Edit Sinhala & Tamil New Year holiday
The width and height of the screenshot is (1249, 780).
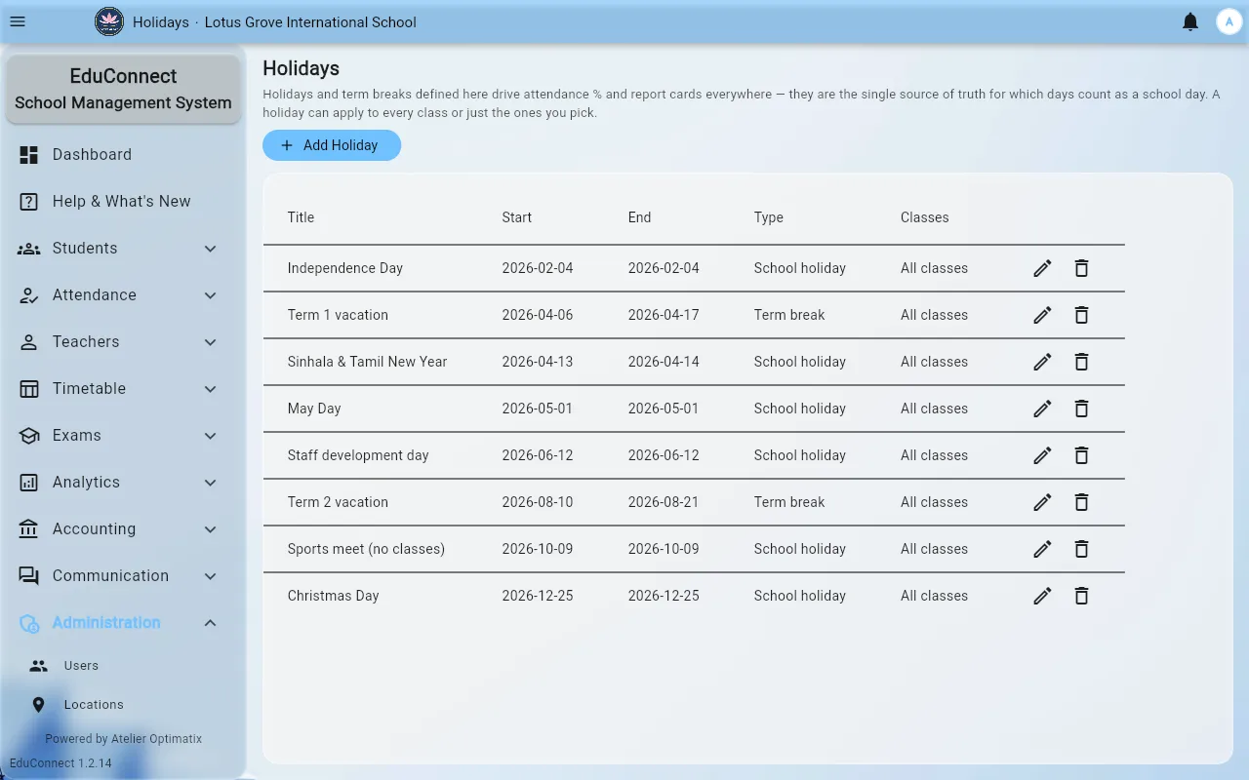[1042, 362]
